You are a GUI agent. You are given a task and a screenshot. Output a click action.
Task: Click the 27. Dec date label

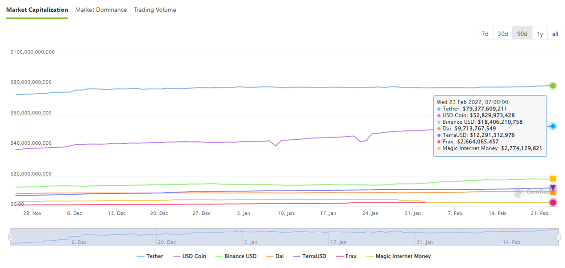coord(201,214)
